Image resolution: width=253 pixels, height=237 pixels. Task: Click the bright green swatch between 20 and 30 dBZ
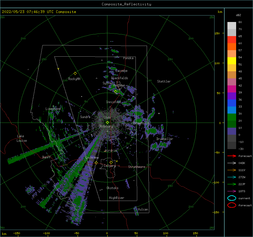pos(232,117)
